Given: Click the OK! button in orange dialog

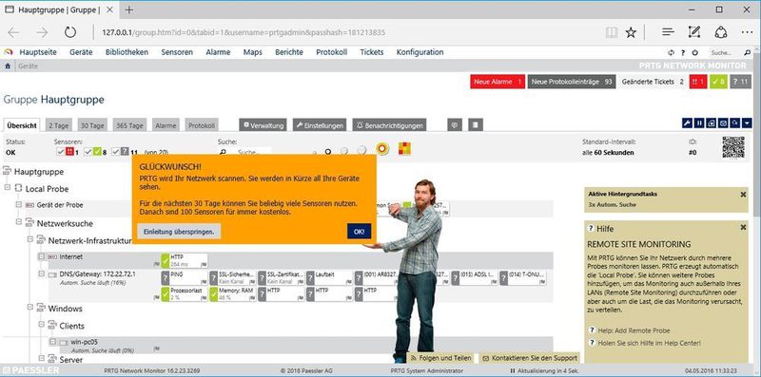Looking at the screenshot, I should (x=360, y=231).
